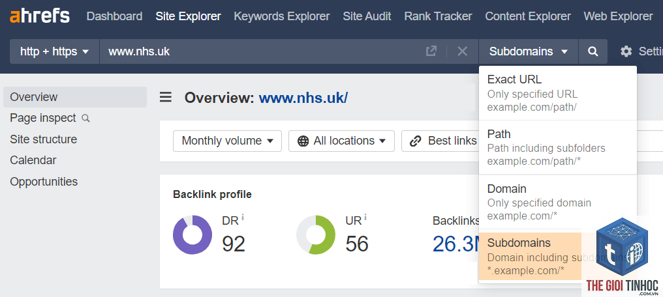The image size is (663, 297).
Task: Open Calendar in sidebar
Action: click(33, 160)
